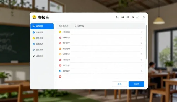This screenshot has height=102, width=177.
Task: Click the pink round icon in the second row
Action: pyautogui.click(x=60, y=37)
